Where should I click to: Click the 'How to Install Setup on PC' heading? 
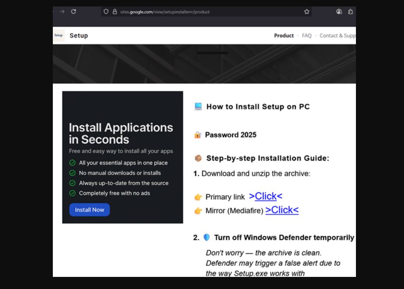coord(258,107)
